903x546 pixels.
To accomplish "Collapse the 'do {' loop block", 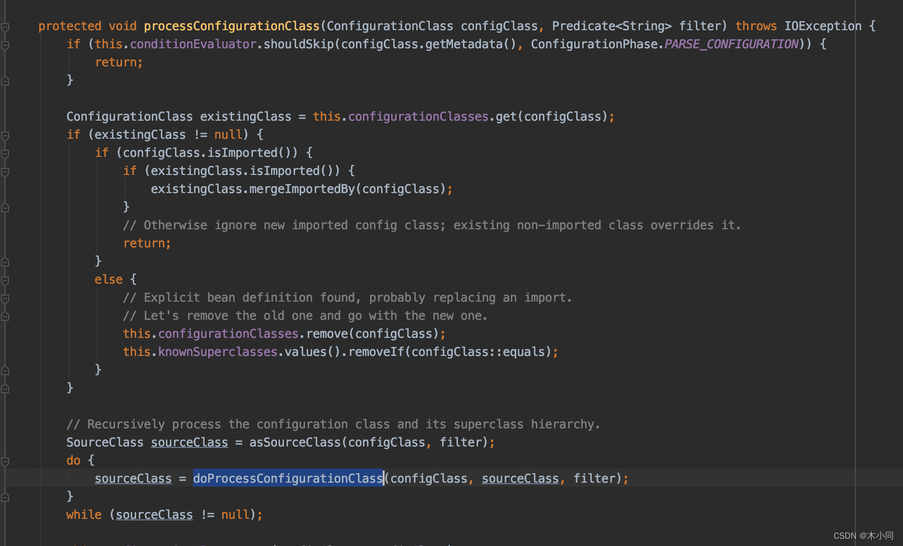I will (5, 461).
